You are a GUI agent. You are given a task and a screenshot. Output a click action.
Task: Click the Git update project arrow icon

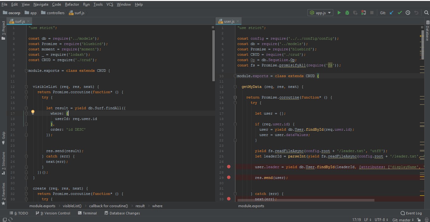coord(392,13)
